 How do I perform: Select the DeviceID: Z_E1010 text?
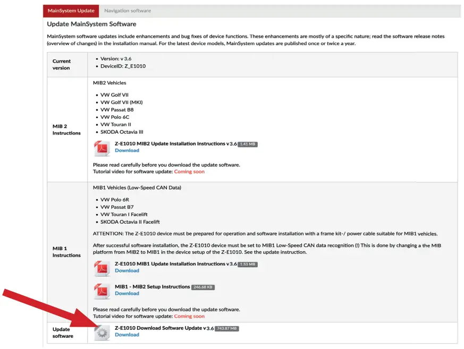(x=123, y=66)
